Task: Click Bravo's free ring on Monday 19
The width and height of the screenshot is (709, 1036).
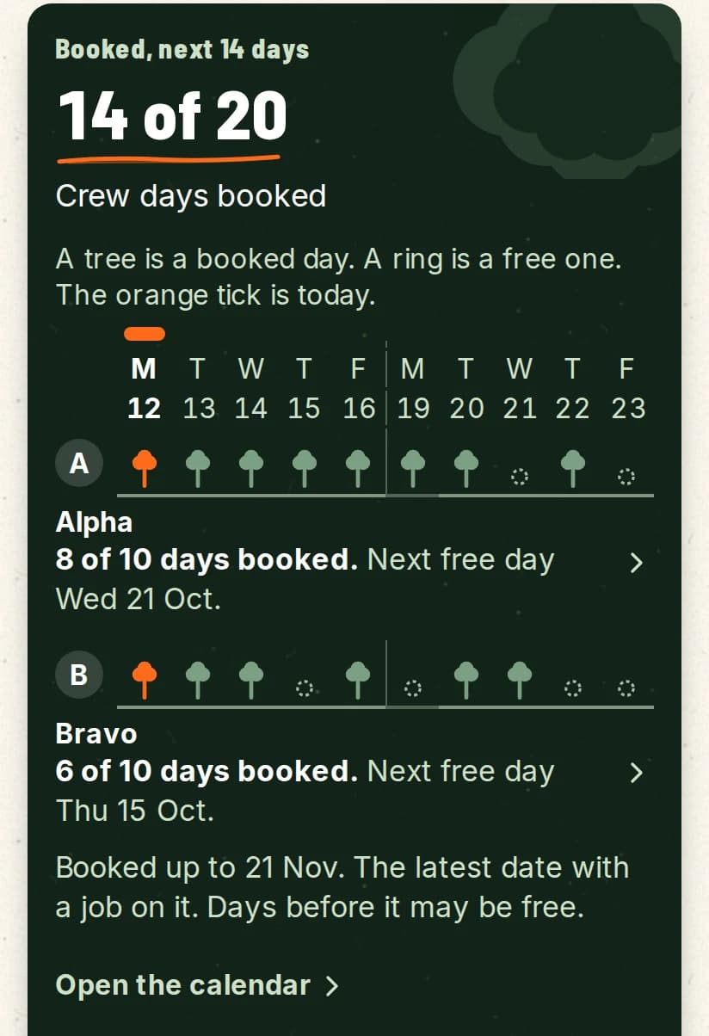Action: tap(412, 688)
